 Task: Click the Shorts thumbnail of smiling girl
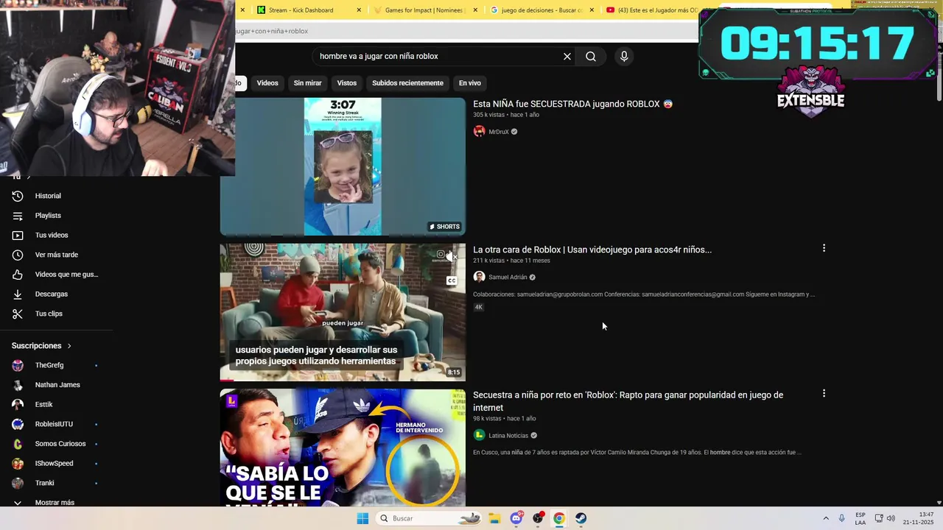(x=343, y=166)
